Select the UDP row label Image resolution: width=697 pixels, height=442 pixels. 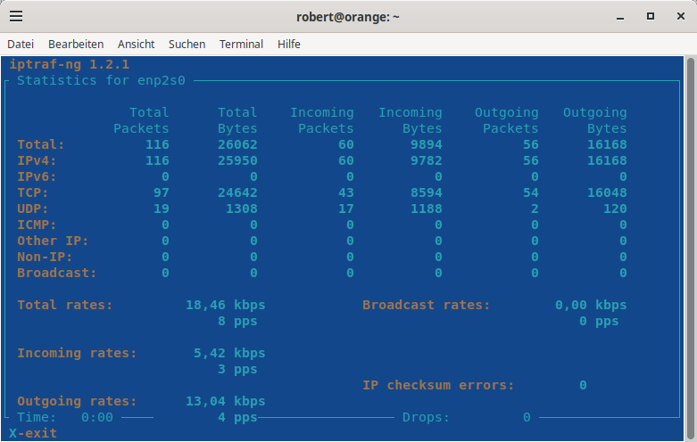[x=33, y=209]
